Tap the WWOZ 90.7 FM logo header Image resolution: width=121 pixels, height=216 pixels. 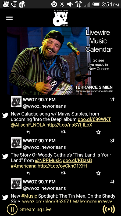click(60, 18)
